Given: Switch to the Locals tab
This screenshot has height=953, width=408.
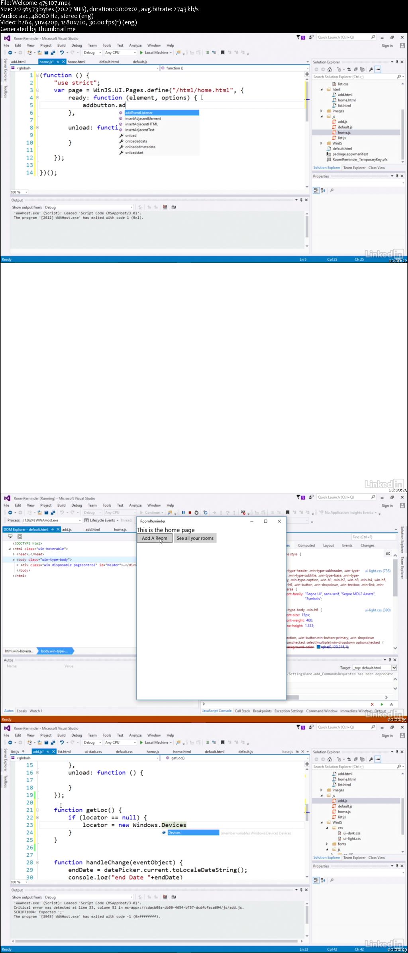Looking at the screenshot, I should 22,711.
